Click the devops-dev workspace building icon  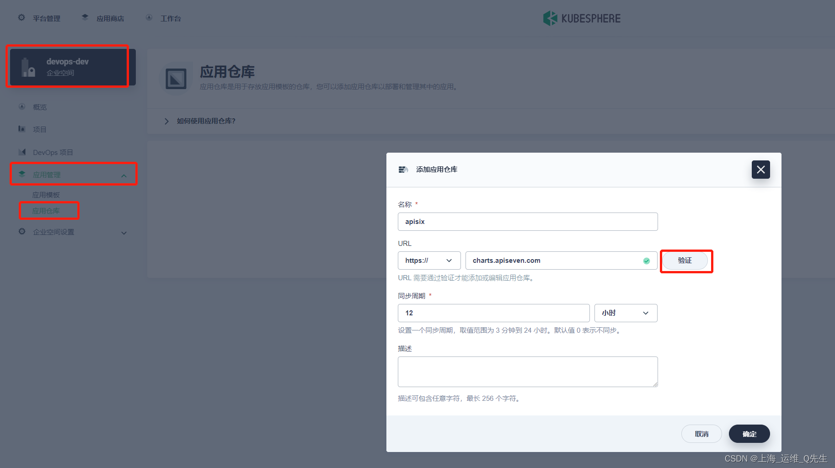click(x=28, y=67)
